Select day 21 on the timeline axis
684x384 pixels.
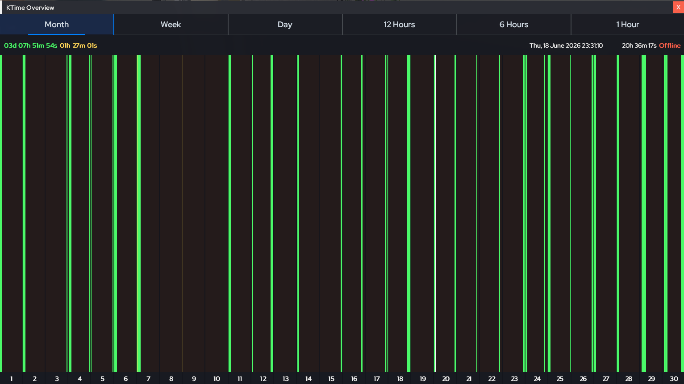pos(469,379)
